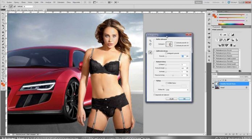
Task: Adjust the Prolnutí okrajů slider
Action: tap(173, 68)
